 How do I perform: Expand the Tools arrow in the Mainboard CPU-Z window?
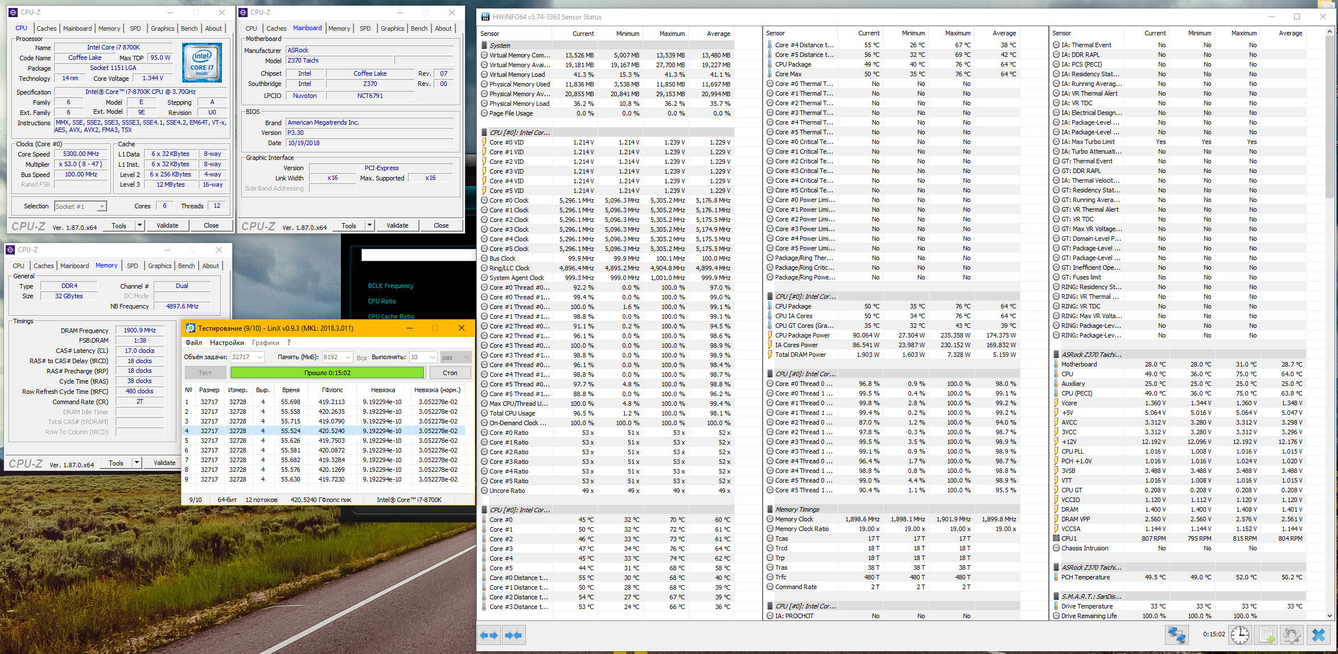(369, 225)
